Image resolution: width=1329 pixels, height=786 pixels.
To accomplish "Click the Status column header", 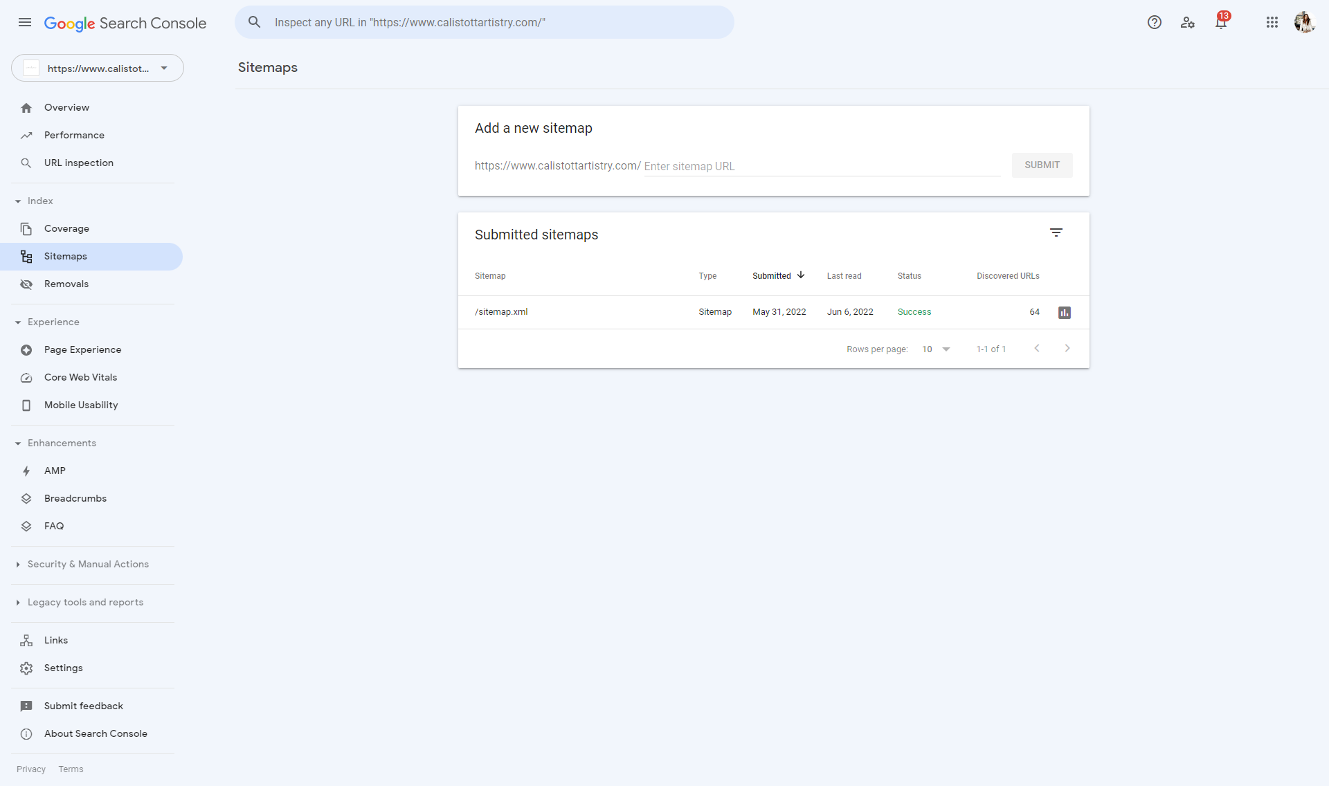I will (x=910, y=276).
